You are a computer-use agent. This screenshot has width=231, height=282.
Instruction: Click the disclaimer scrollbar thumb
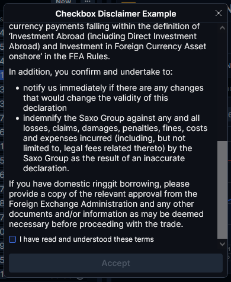(x=222, y=190)
